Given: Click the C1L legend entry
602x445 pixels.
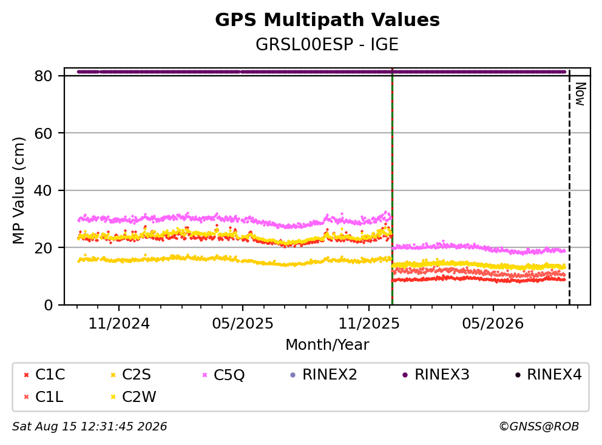Looking at the screenshot, I should coord(43,396).
